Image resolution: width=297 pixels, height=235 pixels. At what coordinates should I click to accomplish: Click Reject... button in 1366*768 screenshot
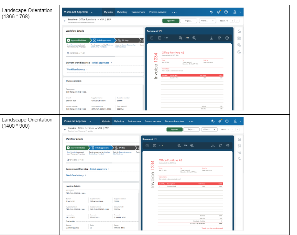[x=188, y=21]
